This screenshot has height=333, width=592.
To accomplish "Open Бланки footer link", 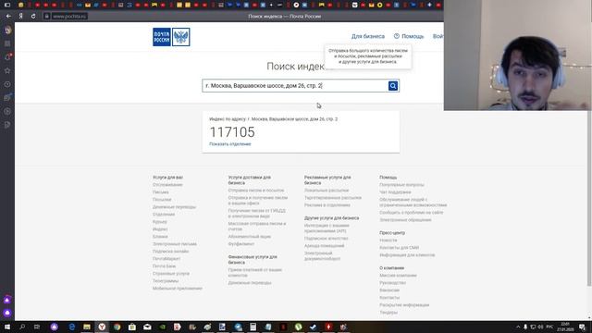I will (x=160, y=237).
